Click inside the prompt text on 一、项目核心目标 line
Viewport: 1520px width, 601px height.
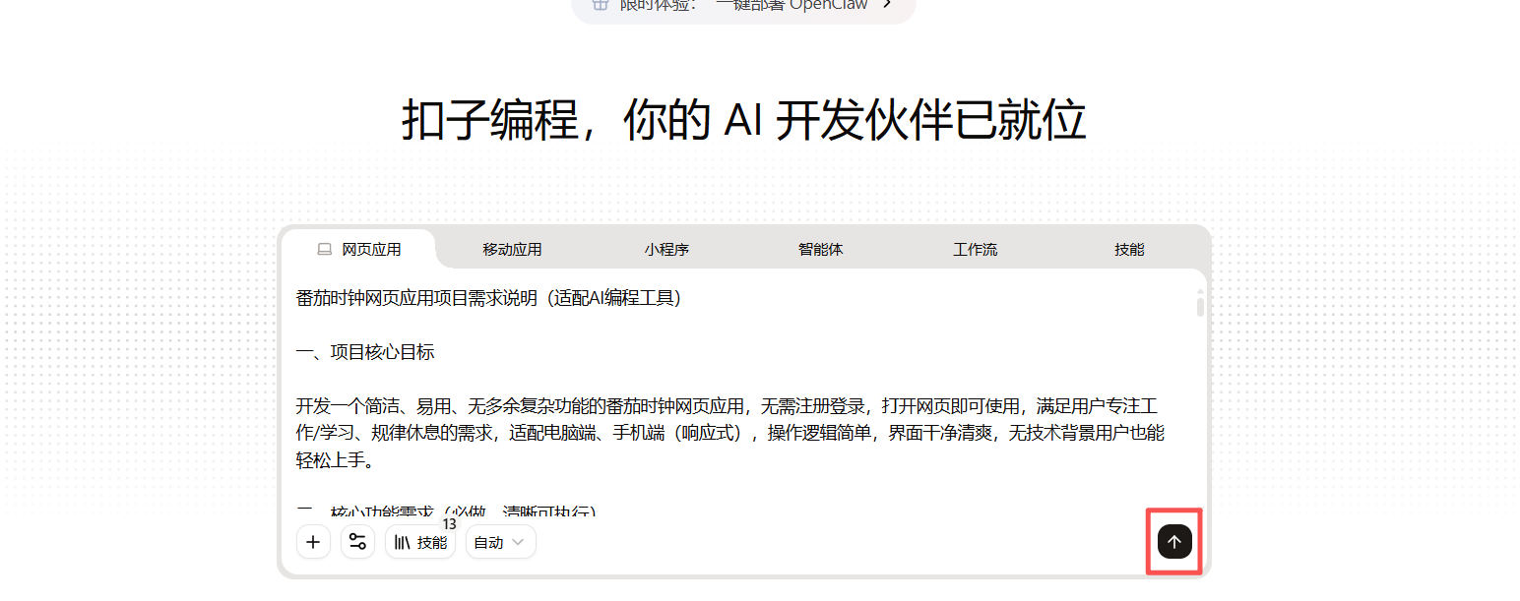pyautogui.click(x=365, y=352)
